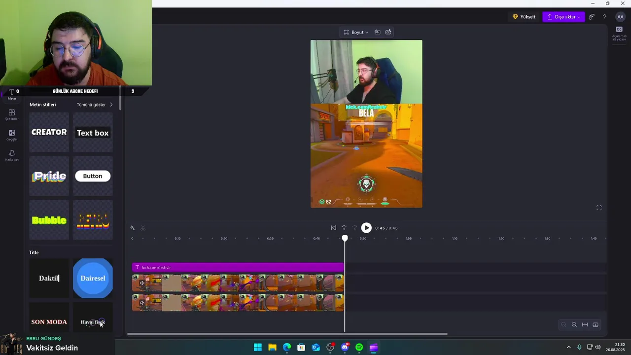Open the AA account avatar menu

(620, 17)
